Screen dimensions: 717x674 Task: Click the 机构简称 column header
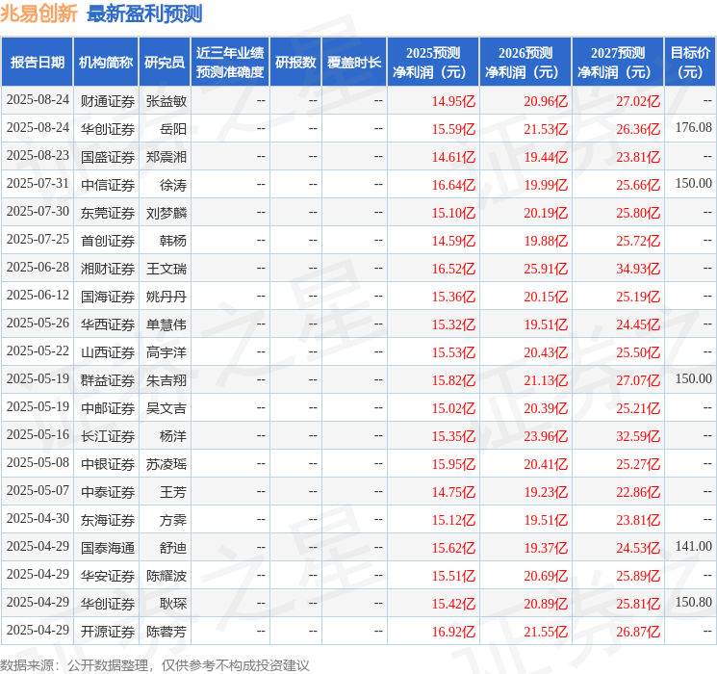[x=106, y=63]
